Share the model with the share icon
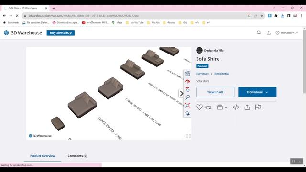 tap(247, 107)
